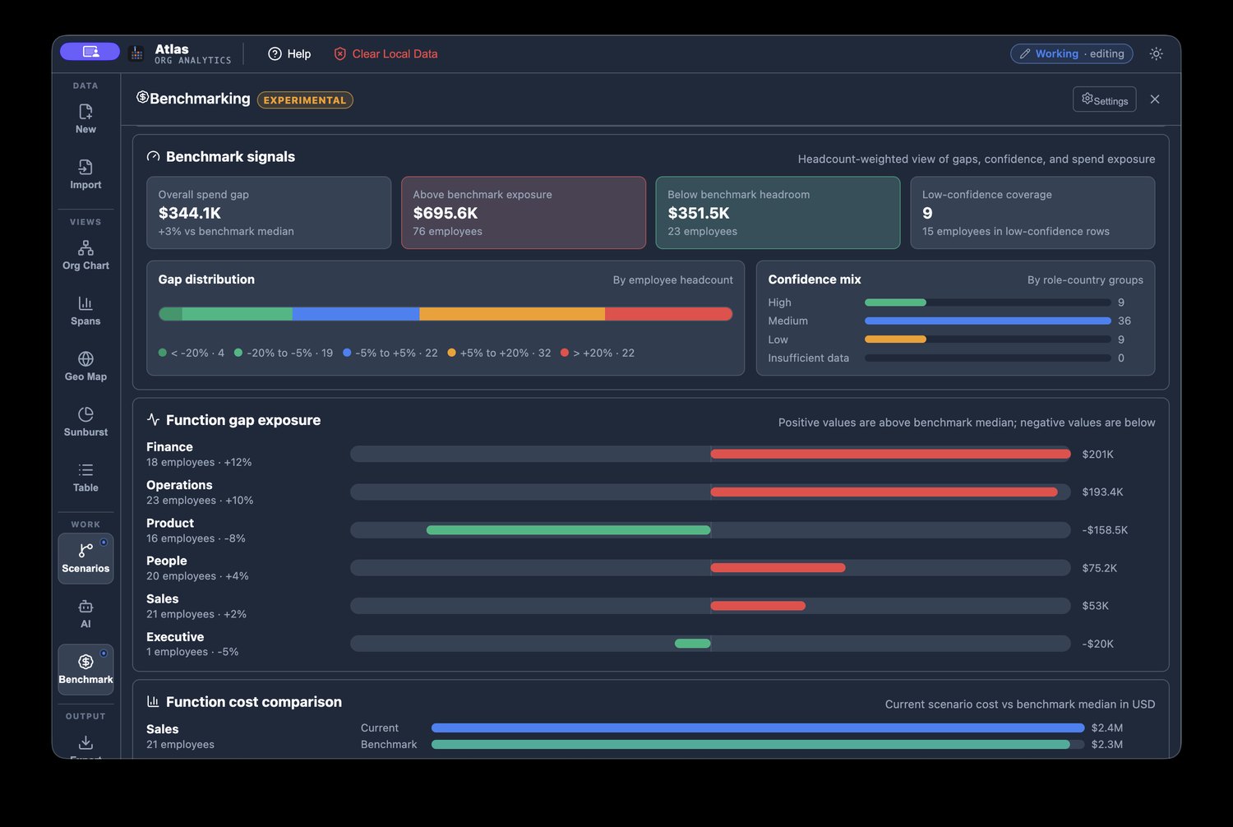Click the 'People' function label
1233x827 pixels.
tap(167, 561)
